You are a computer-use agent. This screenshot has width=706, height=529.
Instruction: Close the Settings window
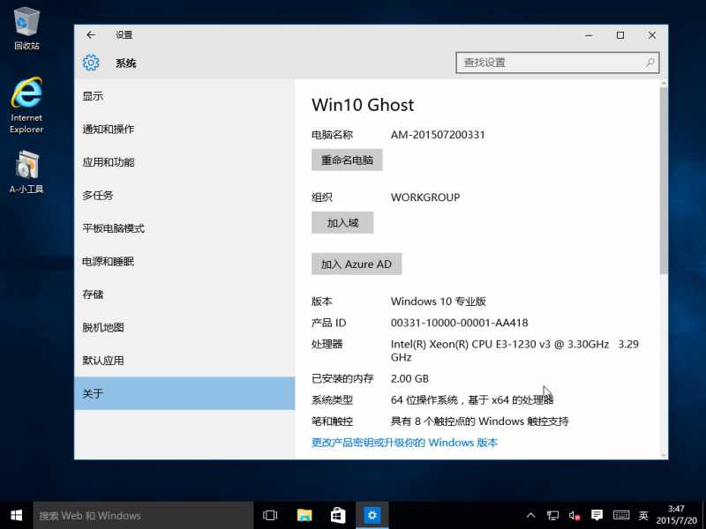pyautogui.click(x=652, y=35)
